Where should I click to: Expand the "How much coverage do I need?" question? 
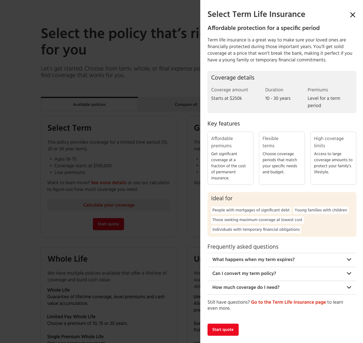282,287
